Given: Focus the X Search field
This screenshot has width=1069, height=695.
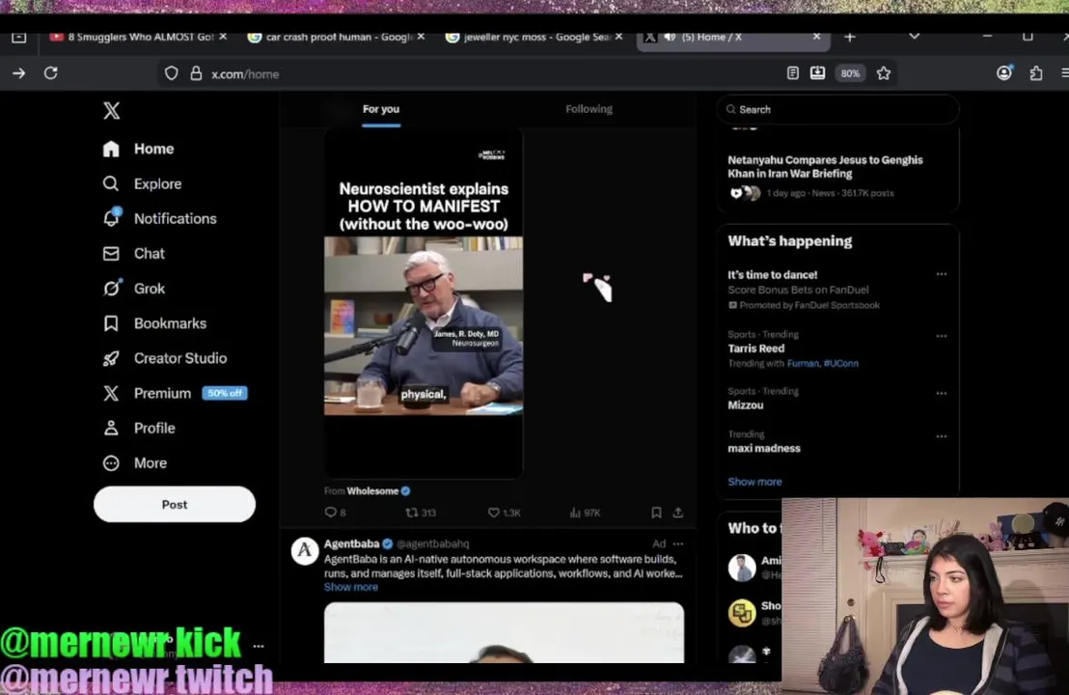Looking at the screenshot, I should pyautogui.click(x=837, y=109).
